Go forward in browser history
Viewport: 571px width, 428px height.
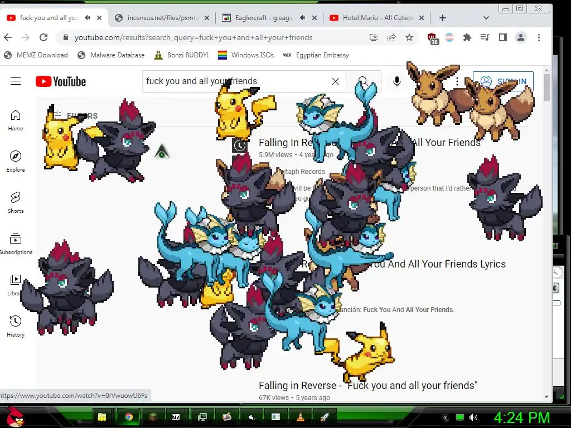pyautogui.click(x=26, y=37)
